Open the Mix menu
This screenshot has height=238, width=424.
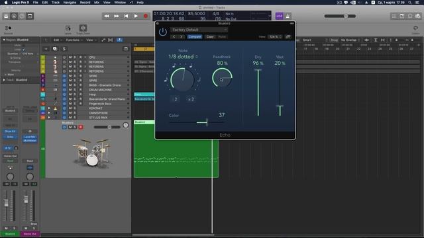(97, 3)
